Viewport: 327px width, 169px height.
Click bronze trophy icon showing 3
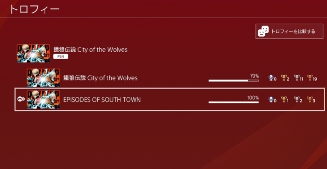pos(310,99)
